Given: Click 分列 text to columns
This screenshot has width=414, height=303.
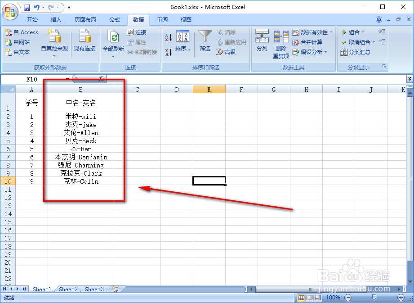Looking at the screenshot, I should pyautogui.click(x=262, y=40).
